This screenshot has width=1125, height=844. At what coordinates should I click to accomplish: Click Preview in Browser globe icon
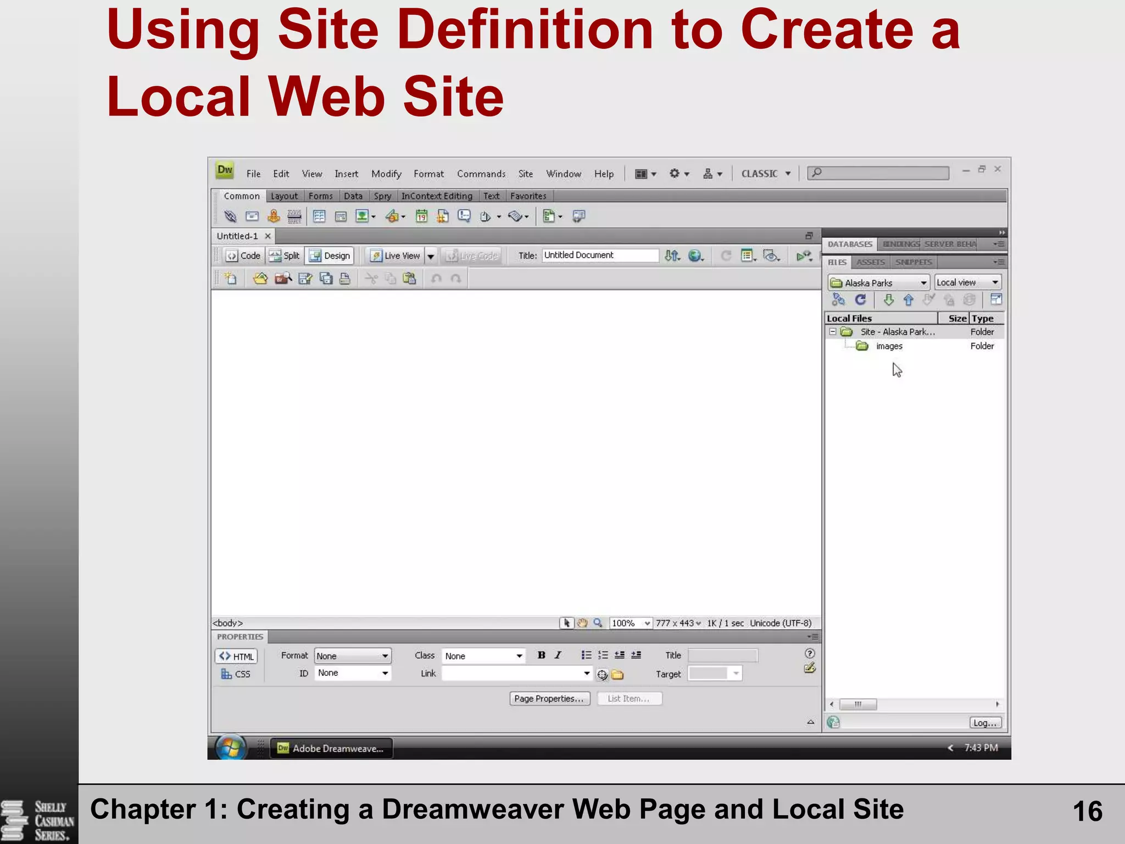pos(695,256)
